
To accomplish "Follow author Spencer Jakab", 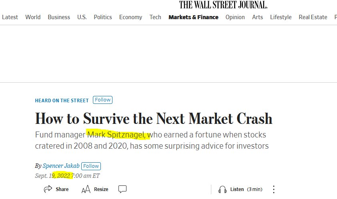I will [91, 166].
